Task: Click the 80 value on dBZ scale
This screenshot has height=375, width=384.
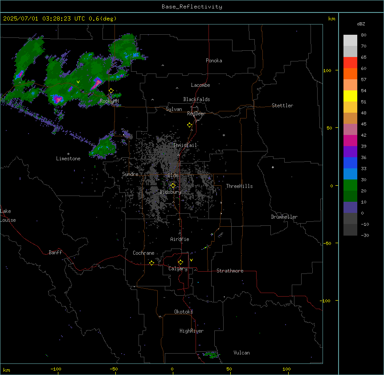Action: click(x=364, y=35)
